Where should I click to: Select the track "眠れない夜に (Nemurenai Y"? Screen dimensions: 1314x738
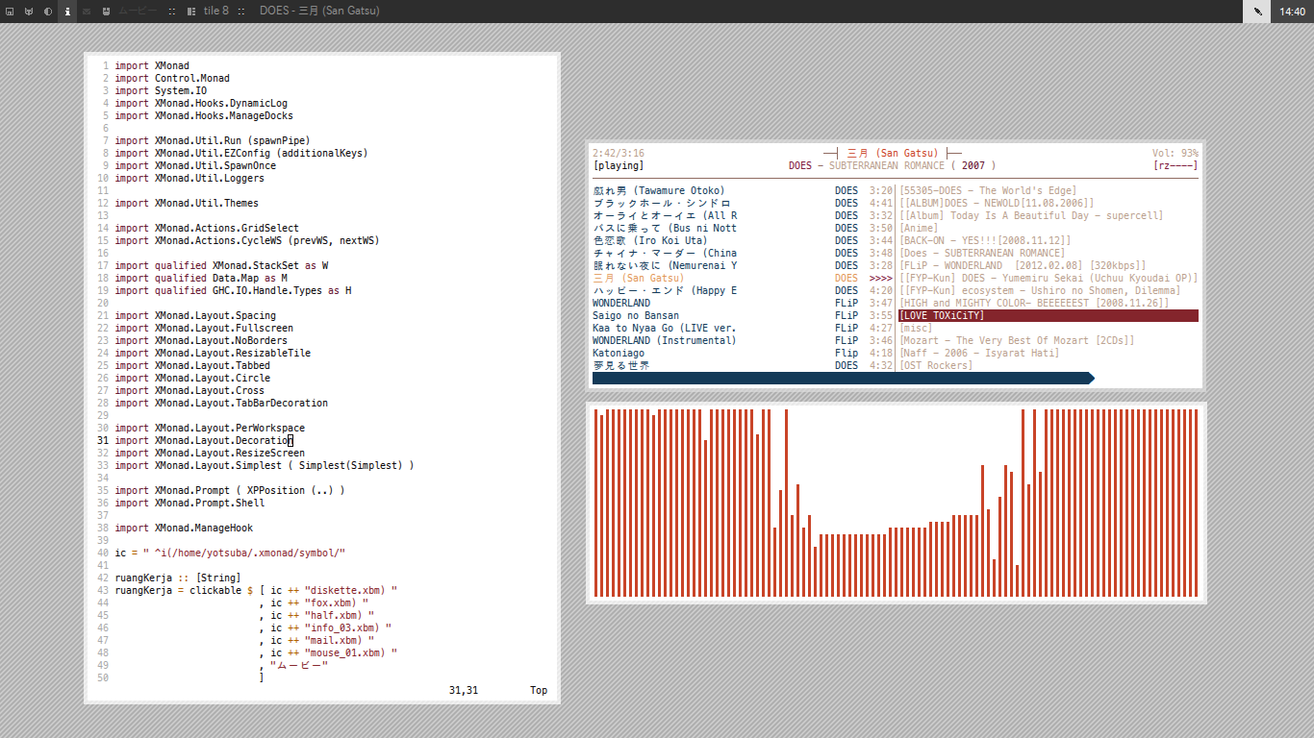[665, 265]
